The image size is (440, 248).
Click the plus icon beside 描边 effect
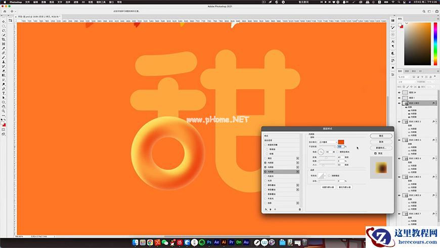pyautogui.click(x=298, y=158)
